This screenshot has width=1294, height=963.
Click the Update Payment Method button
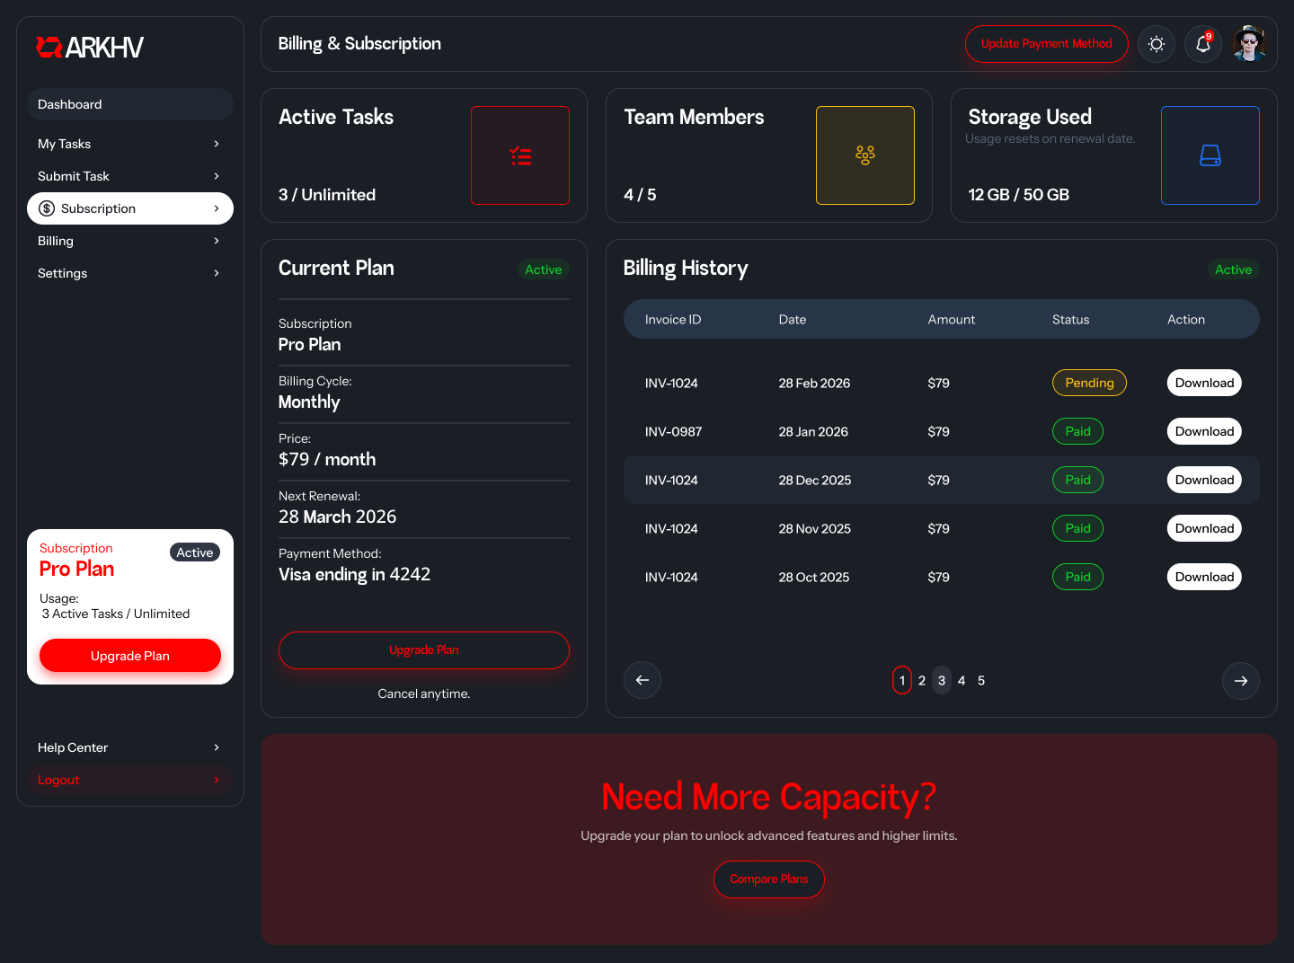tap(1046, 44)
